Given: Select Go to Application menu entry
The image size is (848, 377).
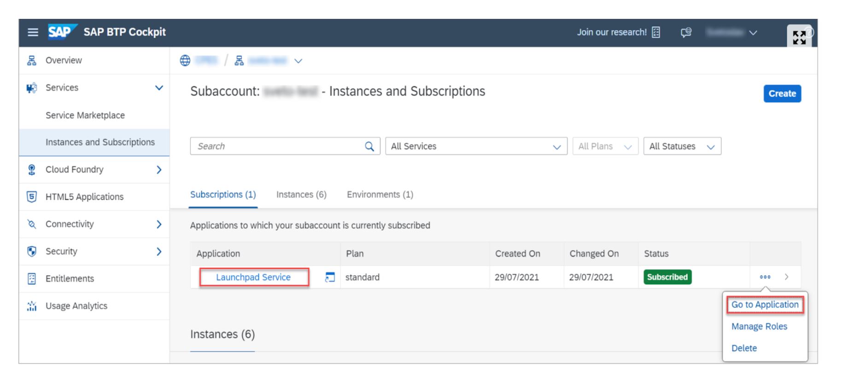Looking at the screenshot, I should pos(765,305).
